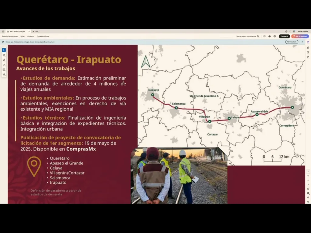Go to next page with down chevron
The width and height of the screenshot is (311, 233).
coord(308,184)
